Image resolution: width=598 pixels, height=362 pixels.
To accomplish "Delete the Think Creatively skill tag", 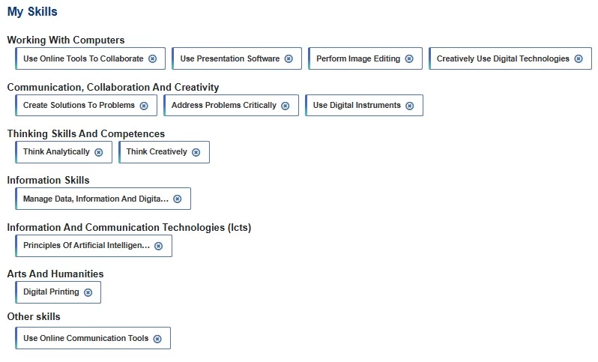I will point(196,152).
